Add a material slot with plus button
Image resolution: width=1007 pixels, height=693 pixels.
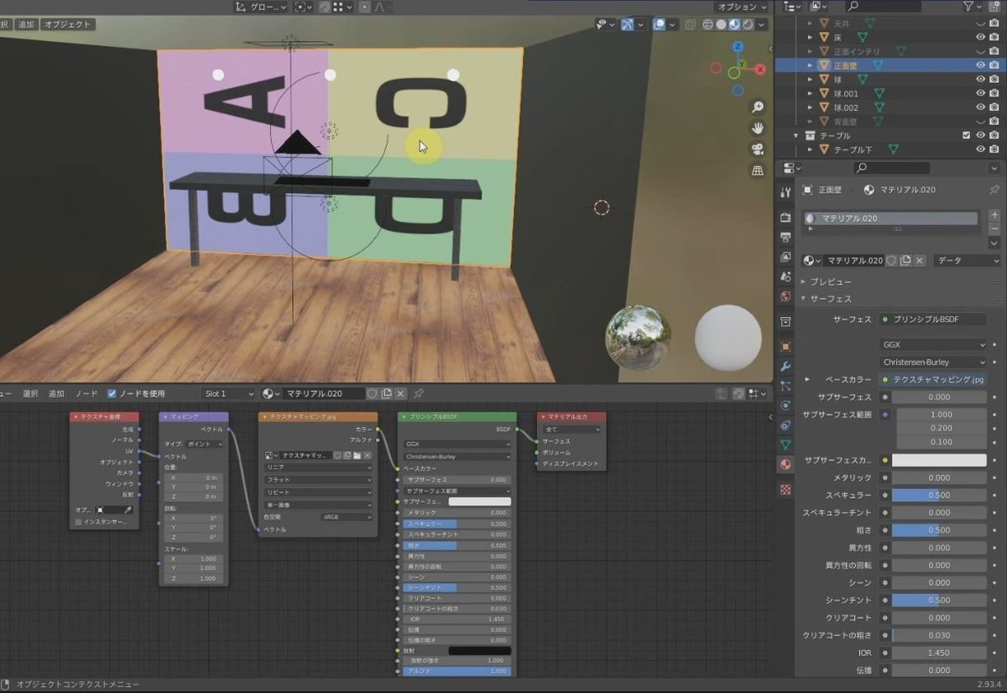[994, 215]
